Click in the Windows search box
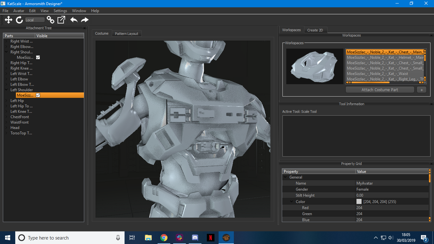This screenshot has width=434, height=244. click(70, 238)
